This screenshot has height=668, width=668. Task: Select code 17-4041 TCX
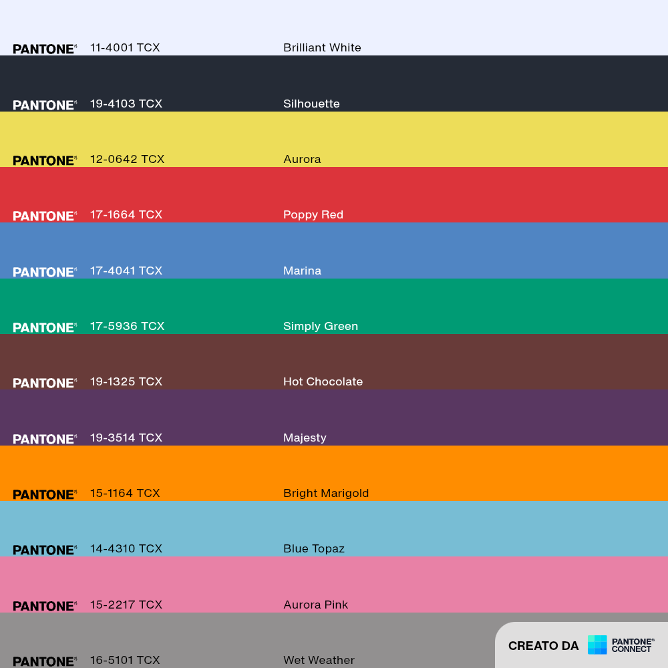(x=126, y=271)
